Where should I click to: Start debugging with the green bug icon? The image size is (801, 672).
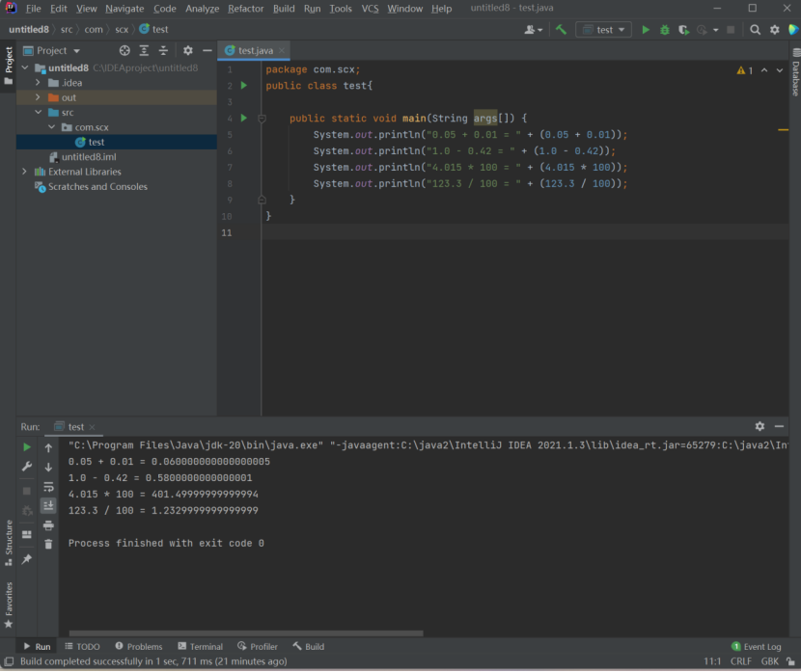pos(665,30)
